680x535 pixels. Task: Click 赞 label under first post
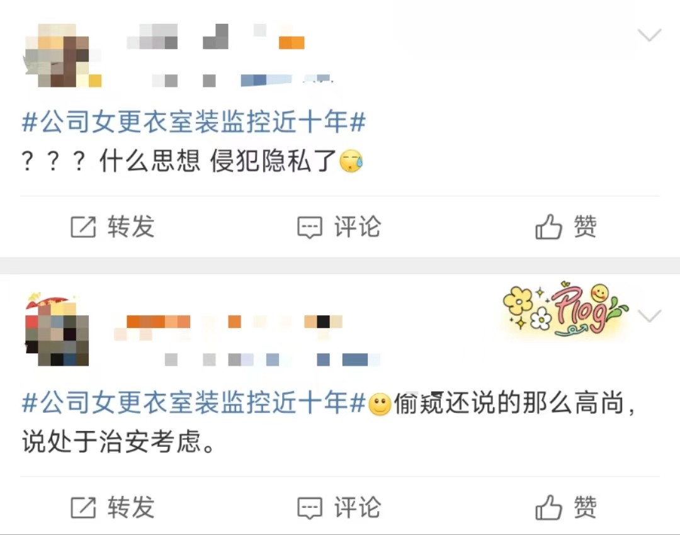[586, 227]
